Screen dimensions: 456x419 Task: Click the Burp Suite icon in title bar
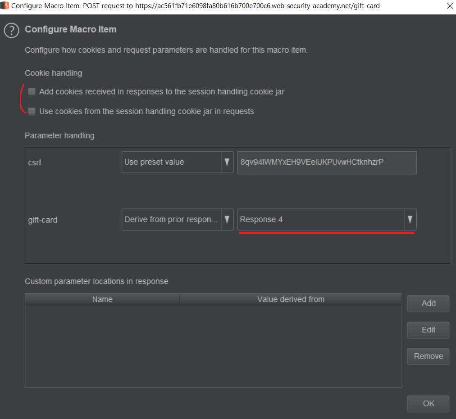coord(5,6)
